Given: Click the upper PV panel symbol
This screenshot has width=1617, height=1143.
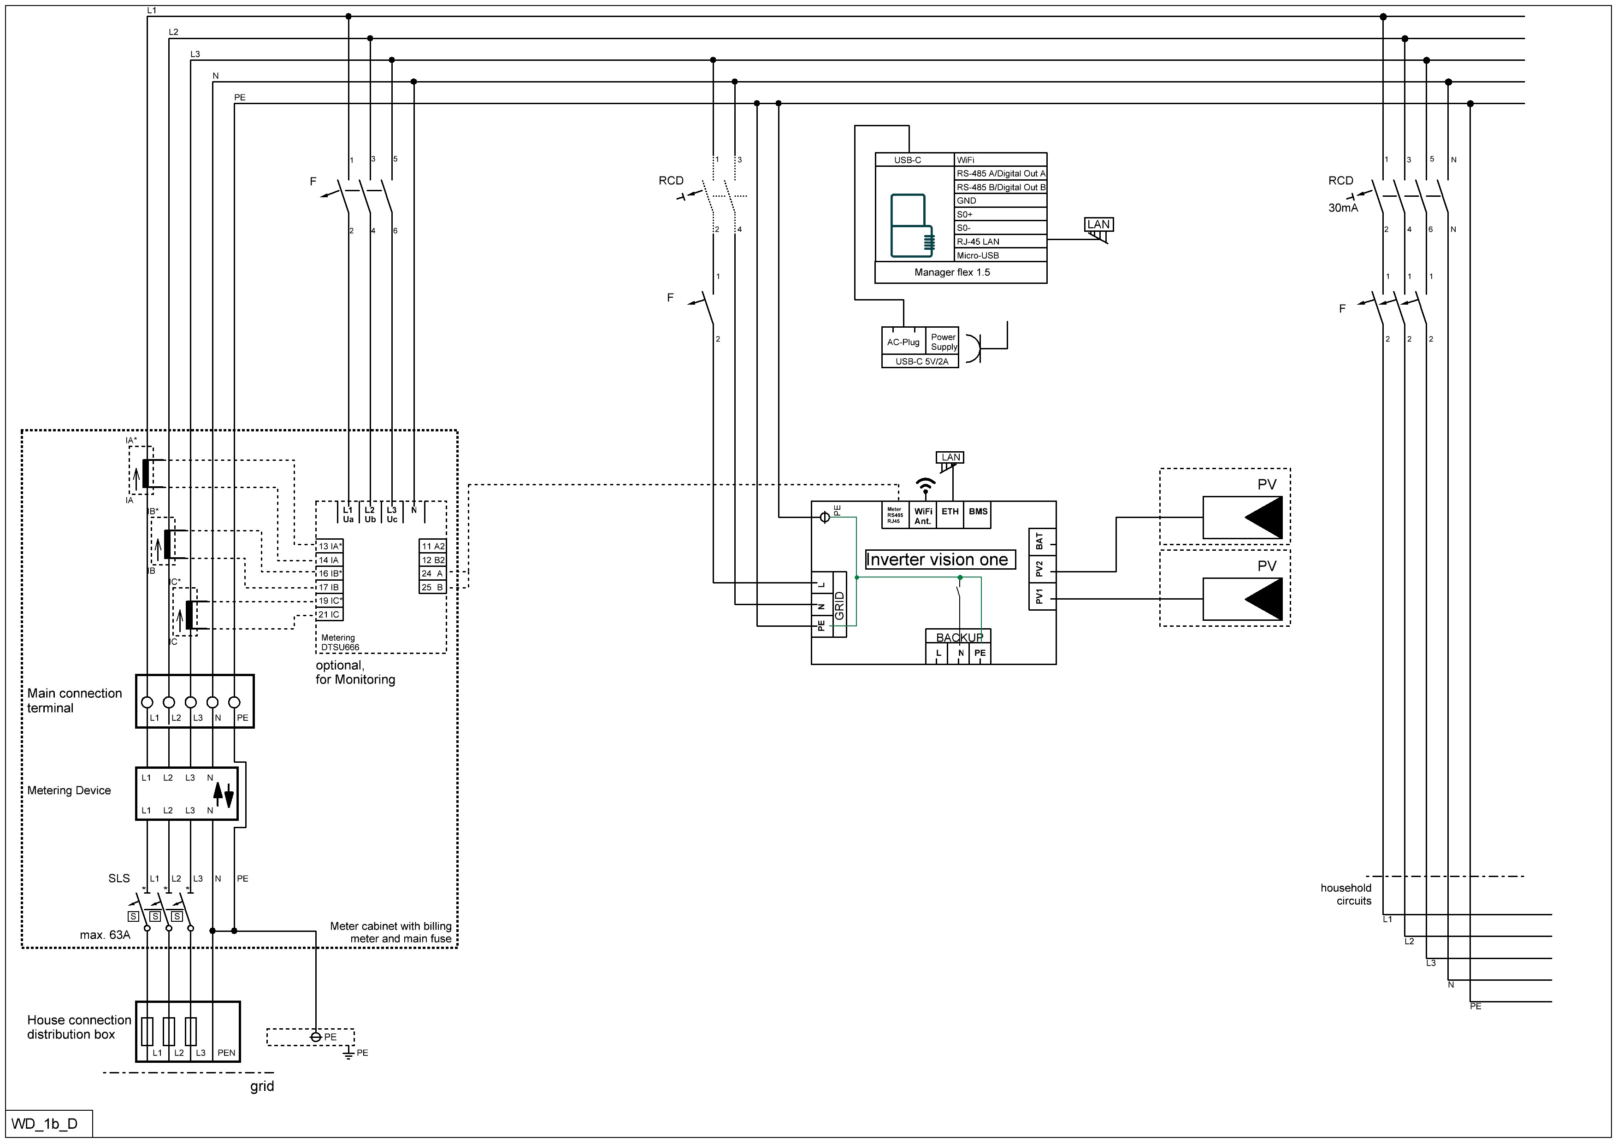Looking at the screenshot, I should pyautogui.click(x=1242, y=518).
